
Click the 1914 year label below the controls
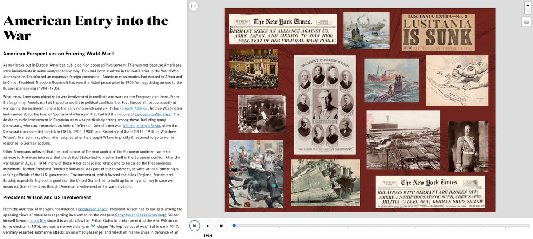tap(208, 235)
